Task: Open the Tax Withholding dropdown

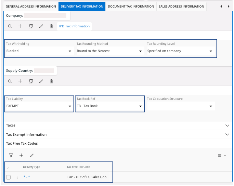Action: tap(70, 51)
